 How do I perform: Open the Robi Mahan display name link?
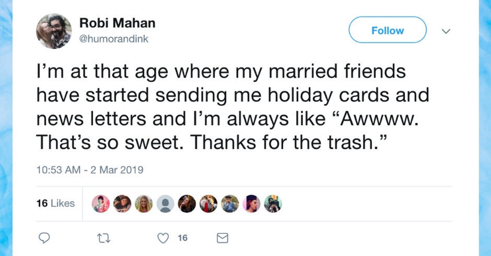click(x=117, y=23)
